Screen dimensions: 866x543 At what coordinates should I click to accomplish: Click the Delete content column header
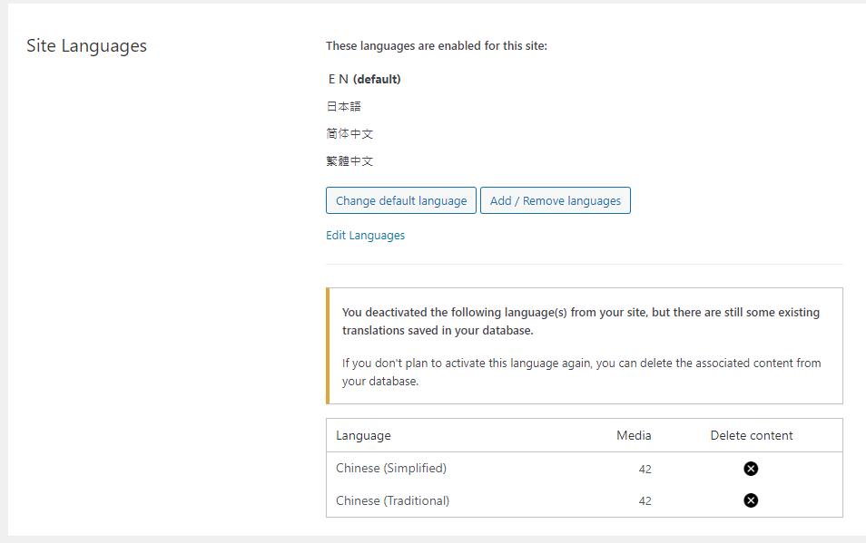(751, 435)
